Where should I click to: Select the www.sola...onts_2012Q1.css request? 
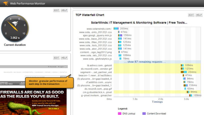pos(95,32)
